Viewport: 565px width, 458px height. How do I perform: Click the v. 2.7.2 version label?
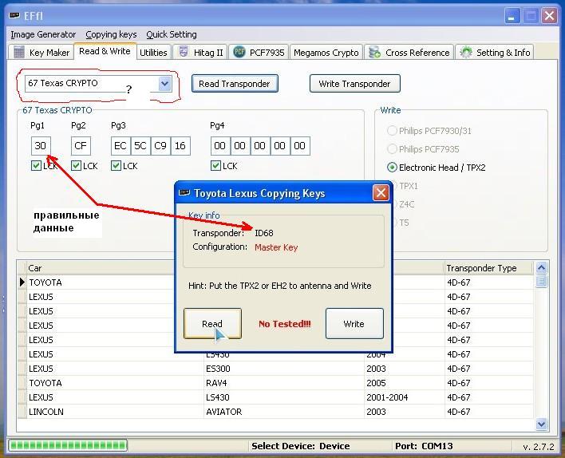point(539,447)
